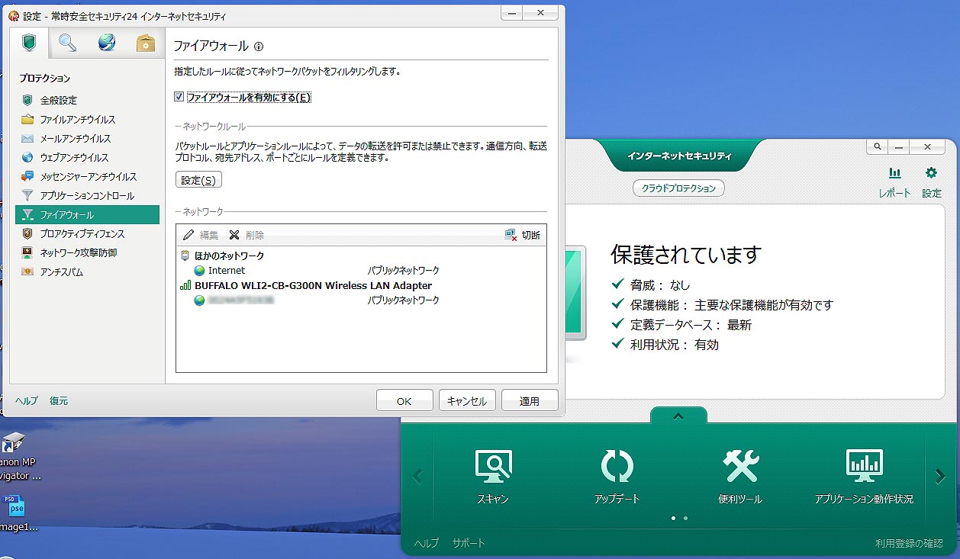
Task: Select ファイアウォール in the sidebar
Action: click(x=87, y=214)
